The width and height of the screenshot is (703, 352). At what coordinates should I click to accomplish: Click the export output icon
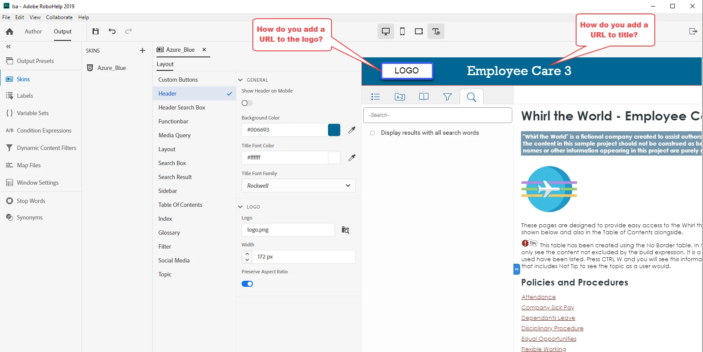pos(693,31)
